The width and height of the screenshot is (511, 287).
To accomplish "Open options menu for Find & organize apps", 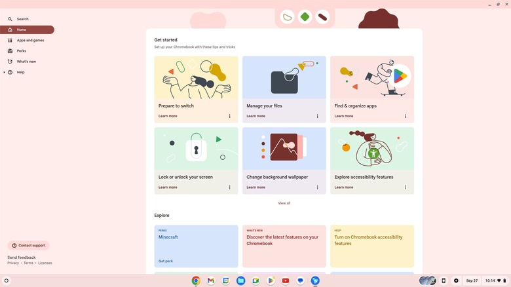I will pos(406,116).
